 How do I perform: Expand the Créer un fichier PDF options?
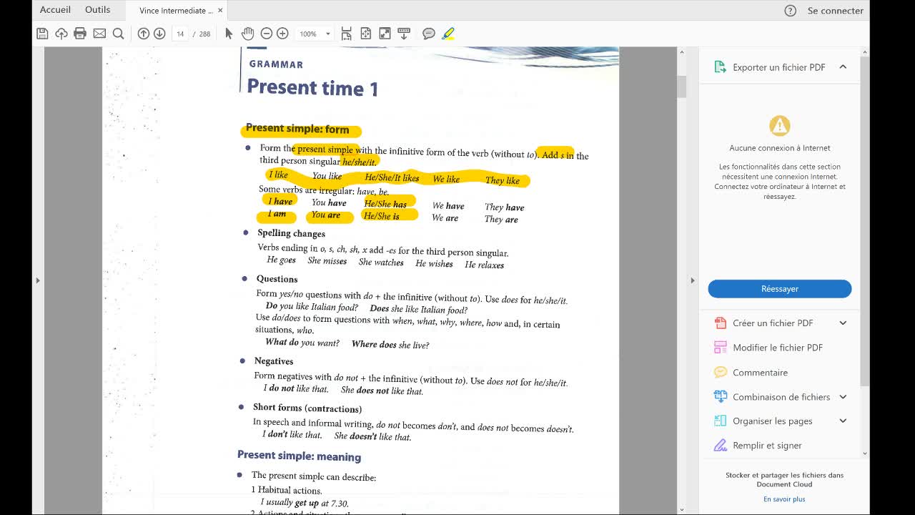click(x=843, y=323)
